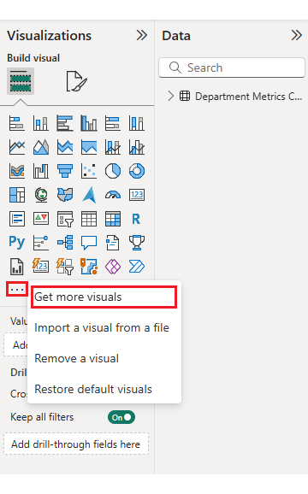Add the Power Automate visual icon
This screenshot has width=308, height=494.
tap(137, 267)
